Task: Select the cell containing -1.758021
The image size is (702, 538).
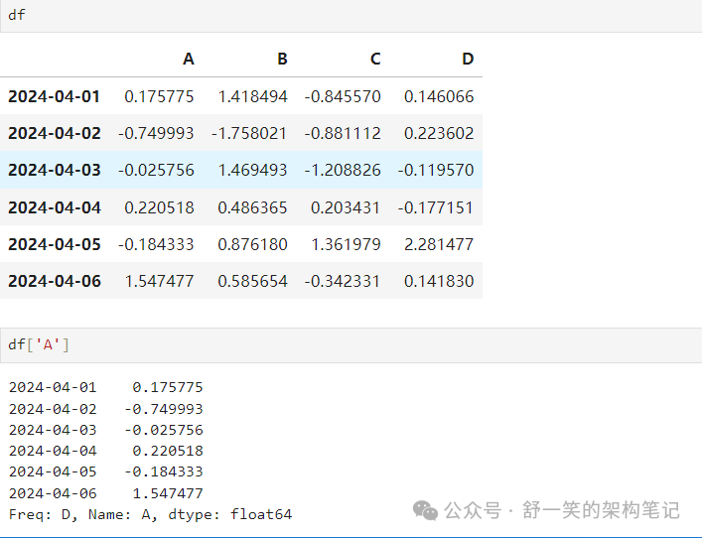Action: click(x=249, y=133)
